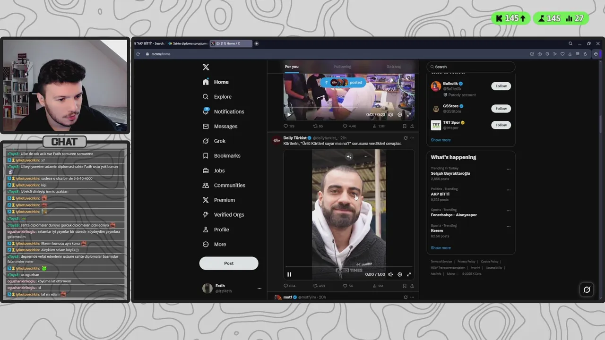
Task: Open the Home sidebar icon
Action: click(206, 82)
